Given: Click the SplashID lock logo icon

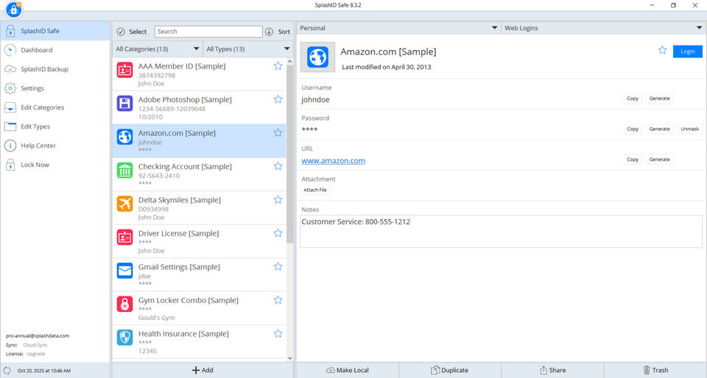Looking at the screenshot, I should tap(13, 10).
